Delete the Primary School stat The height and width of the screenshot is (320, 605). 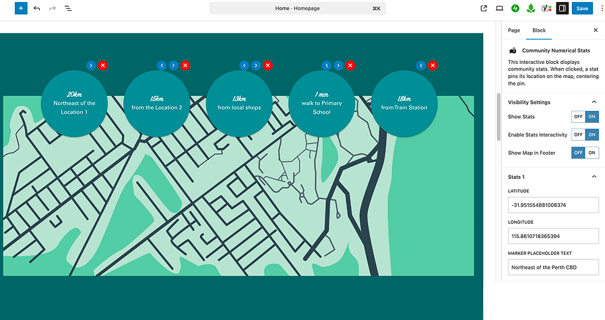350,65
